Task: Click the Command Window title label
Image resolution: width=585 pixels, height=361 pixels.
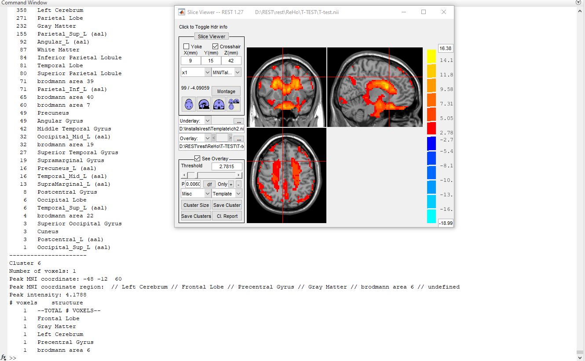Action: (24, 3)
